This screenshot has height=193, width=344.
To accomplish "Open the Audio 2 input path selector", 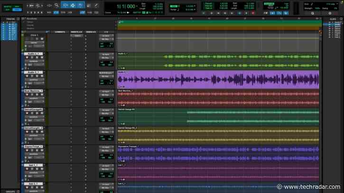I will tap(106, 73).
